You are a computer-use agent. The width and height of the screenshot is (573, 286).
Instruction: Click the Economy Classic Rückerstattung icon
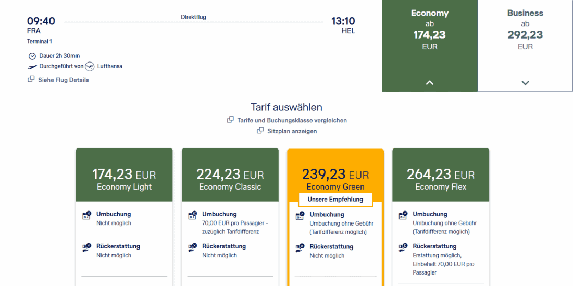pyautogui.click(x=193, y=248)
